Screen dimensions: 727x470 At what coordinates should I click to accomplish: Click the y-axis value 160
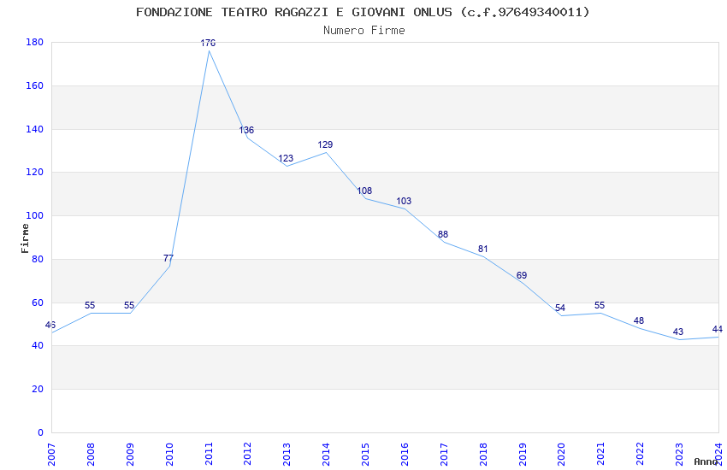click(x=35, y=85)
